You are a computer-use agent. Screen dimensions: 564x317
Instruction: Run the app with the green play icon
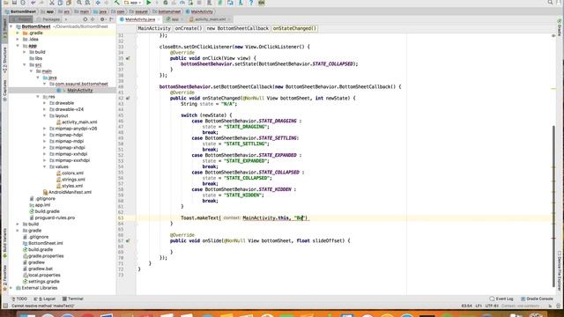coord(149,3)
